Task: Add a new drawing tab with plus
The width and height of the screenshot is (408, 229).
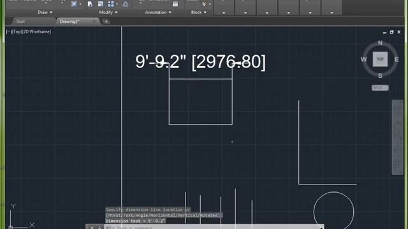Action: [106, 22]
